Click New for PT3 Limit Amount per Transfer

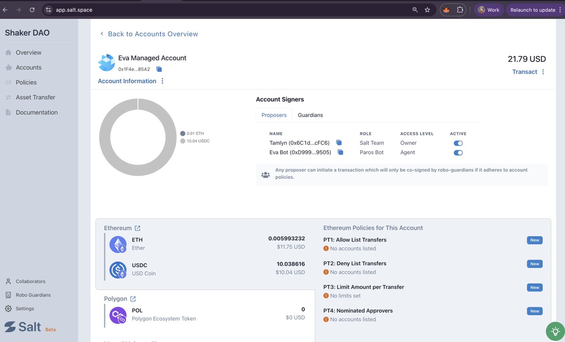click(535, 287)
